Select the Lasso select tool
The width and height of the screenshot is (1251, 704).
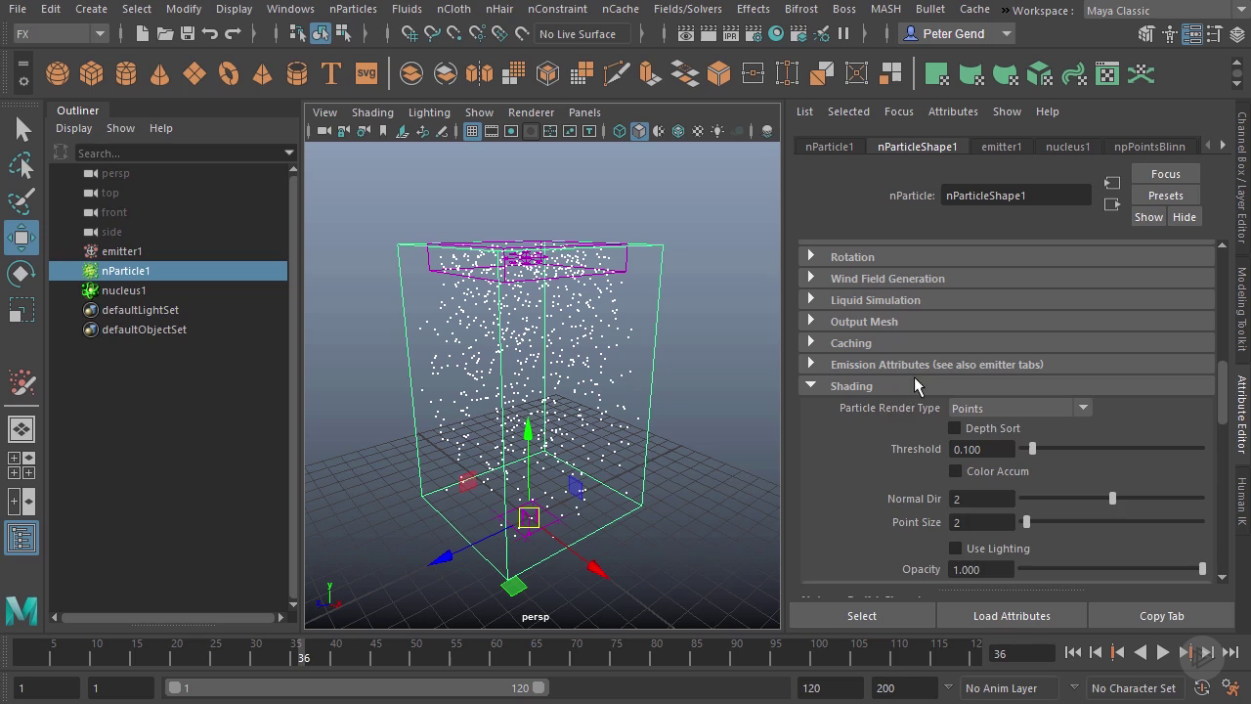(x=22, y=165)
